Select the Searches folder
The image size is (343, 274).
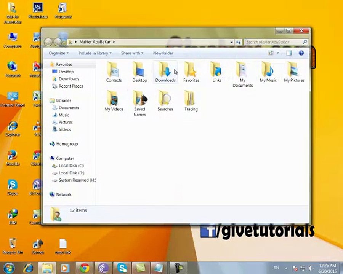point(165,101)
